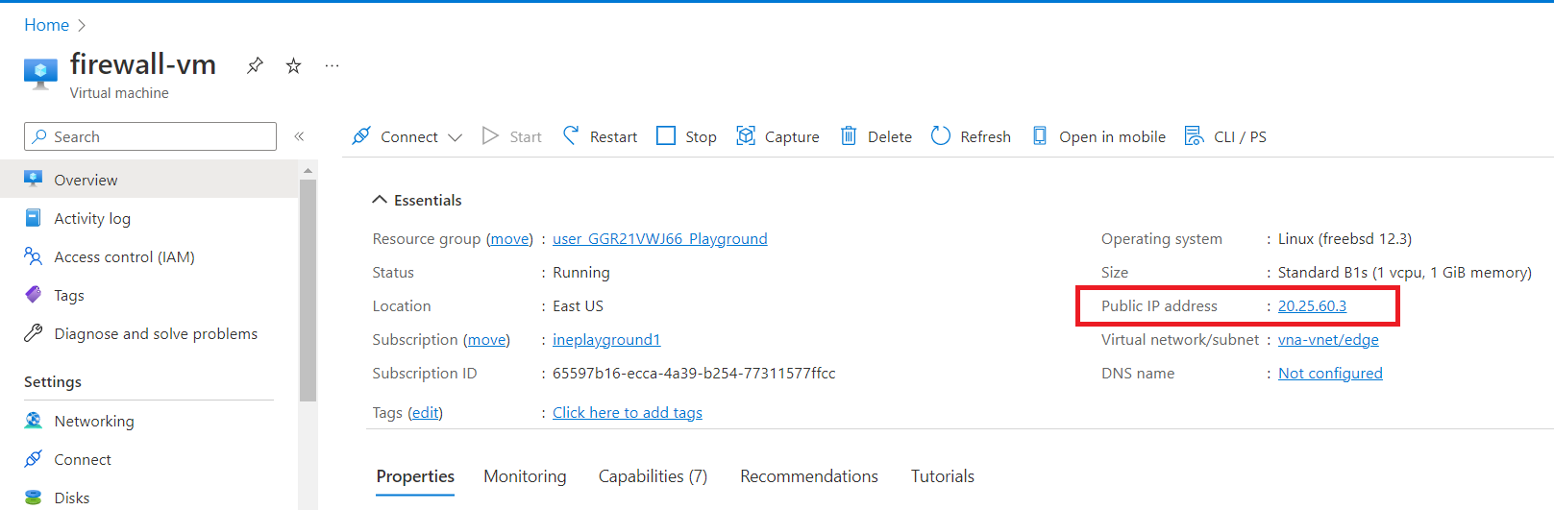Open the more options ellipsis menu
This screenshot has height=510, width=1554.
332,65
